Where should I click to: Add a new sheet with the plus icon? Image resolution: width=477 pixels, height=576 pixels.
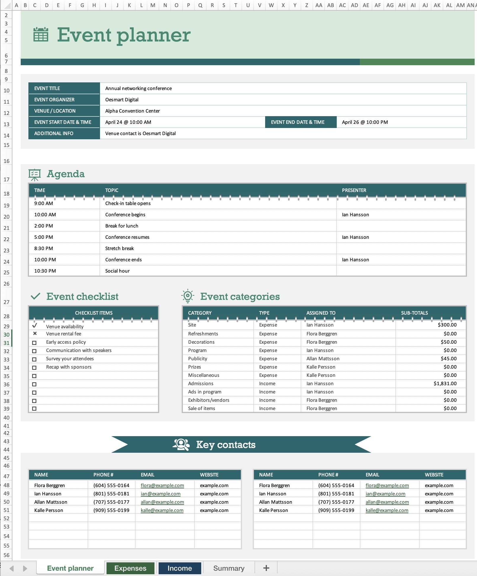pos(266,568)
